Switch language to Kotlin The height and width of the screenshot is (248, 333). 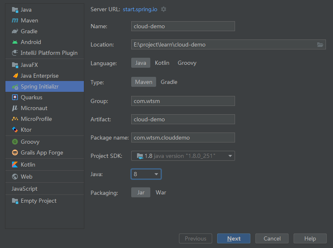(x=162, y=63)
